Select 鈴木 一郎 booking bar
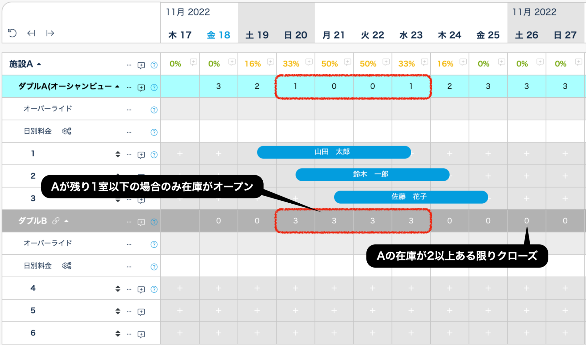 (372, 175)
